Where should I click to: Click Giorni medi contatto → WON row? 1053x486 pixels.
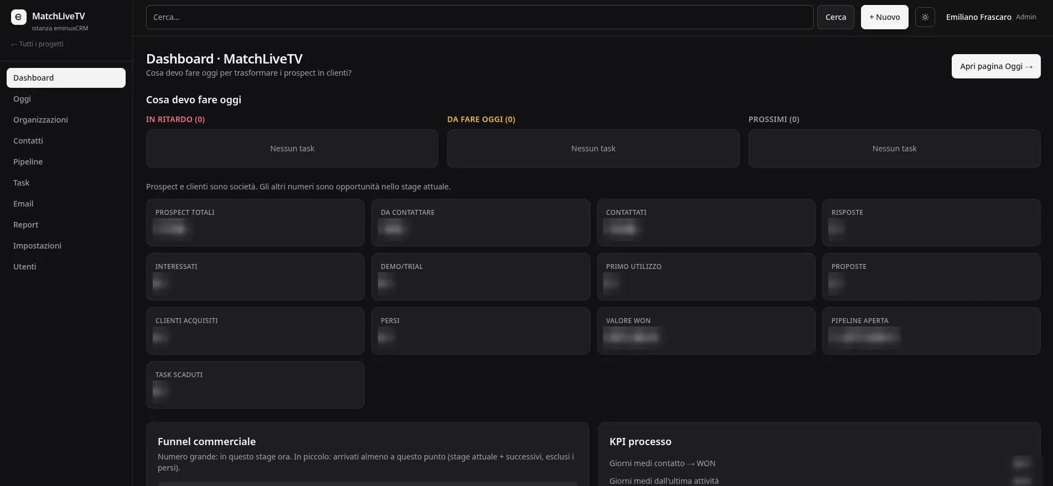(x=819, y=463)
